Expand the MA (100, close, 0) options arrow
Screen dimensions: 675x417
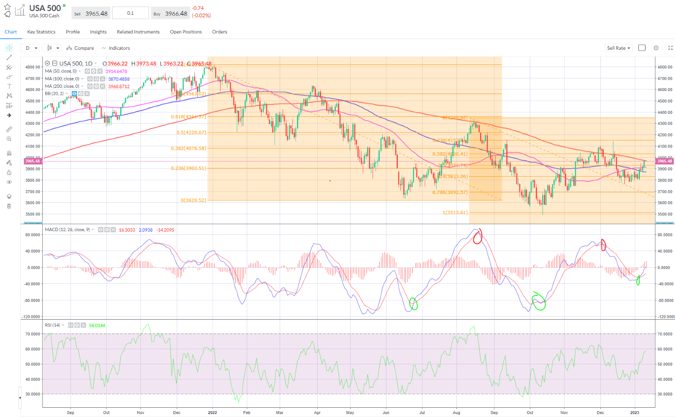click(x=82, y=79)
